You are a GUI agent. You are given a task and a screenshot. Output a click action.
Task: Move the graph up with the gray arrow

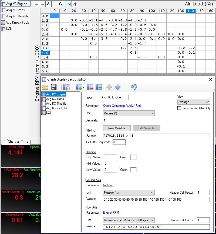(109, 87)
